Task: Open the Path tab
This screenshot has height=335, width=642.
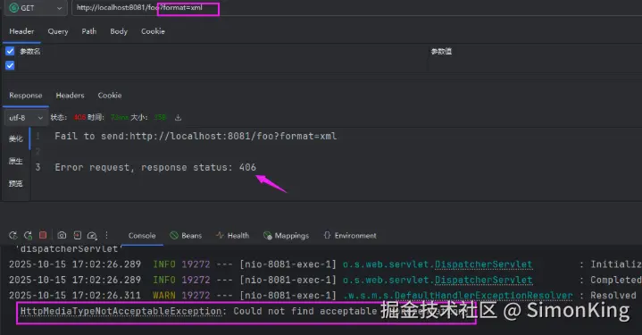Action: [89, 31]
